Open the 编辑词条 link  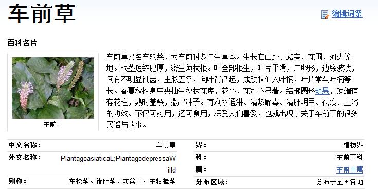point(347,14)
